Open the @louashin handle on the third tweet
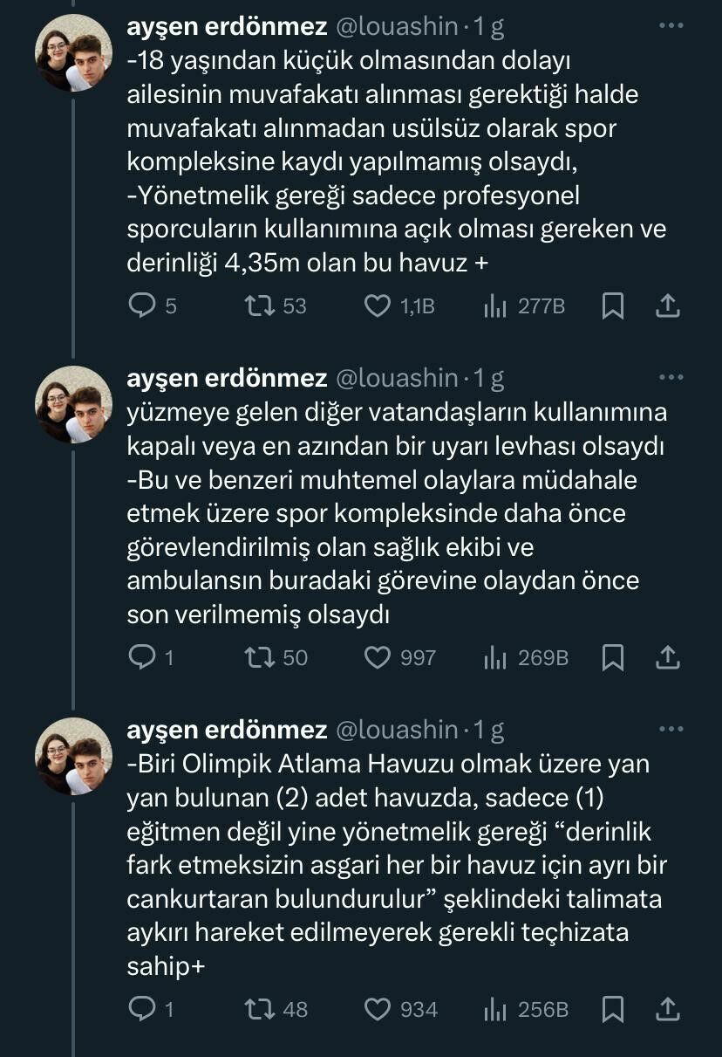722x1057 pixels. click(397, 730)
